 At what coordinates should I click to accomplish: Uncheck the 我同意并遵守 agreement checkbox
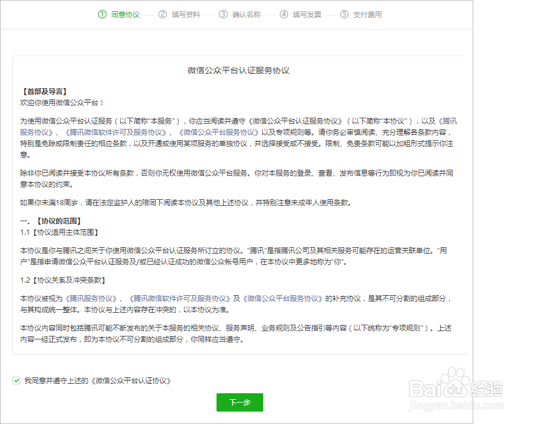point(17,380)
